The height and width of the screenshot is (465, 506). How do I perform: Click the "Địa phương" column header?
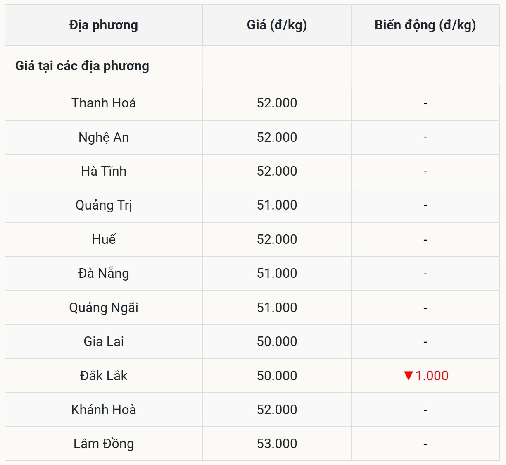[104, 25]
